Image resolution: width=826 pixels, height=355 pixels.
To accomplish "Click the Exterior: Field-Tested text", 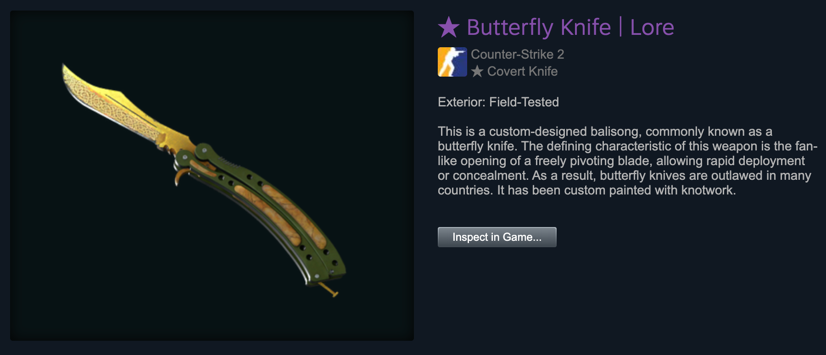I will tap(498, 102).
